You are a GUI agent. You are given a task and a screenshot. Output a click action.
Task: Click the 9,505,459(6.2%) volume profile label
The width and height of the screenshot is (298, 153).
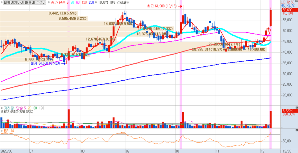point(73,18)
